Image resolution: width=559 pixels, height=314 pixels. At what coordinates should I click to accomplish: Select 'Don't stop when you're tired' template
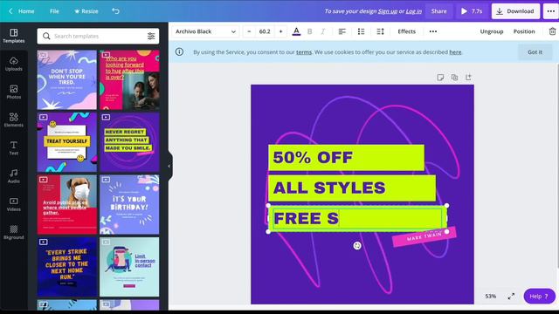click(x=66, y=79)
